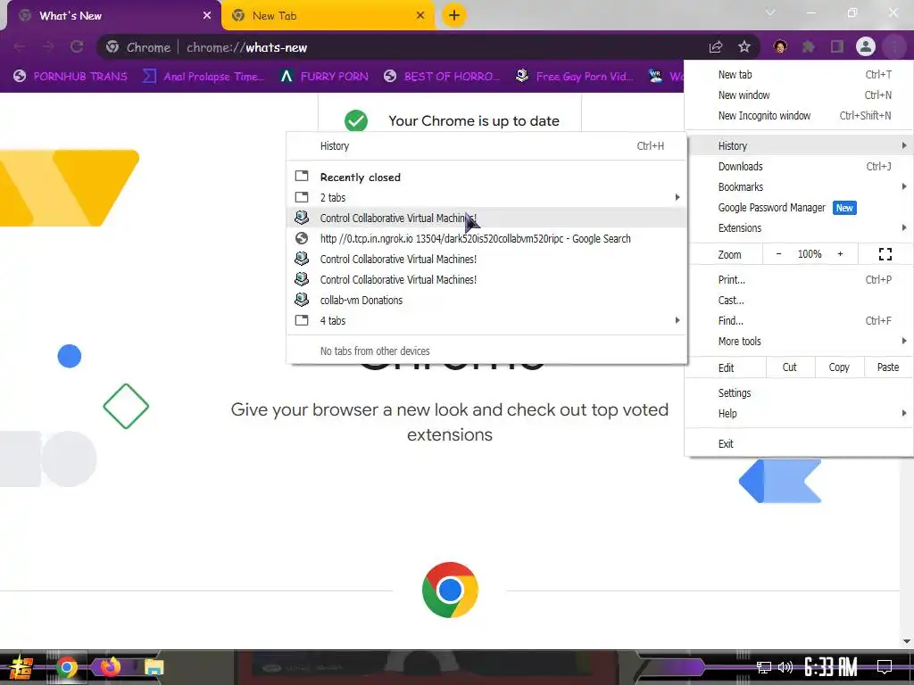The height and width of the screenshot is (685, 914).
Task: Open Downloads from the menu
Action: click(799, 167)
